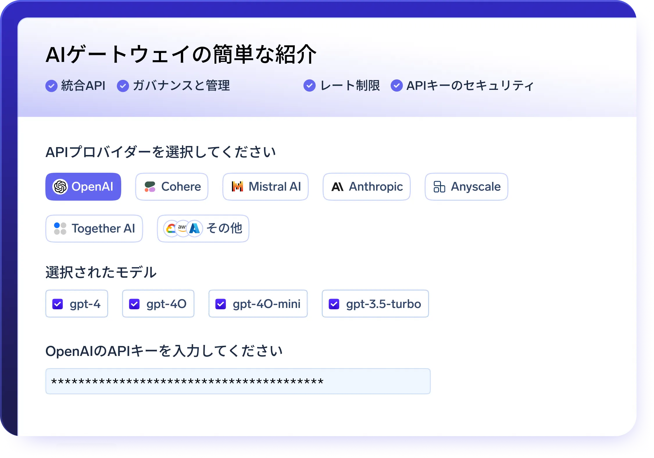The image size is (654, 458).
Task: Open the その他 (other providers) option
Action: [203, 229]
